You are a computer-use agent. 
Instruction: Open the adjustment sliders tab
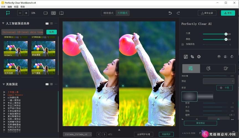[191, 68]
